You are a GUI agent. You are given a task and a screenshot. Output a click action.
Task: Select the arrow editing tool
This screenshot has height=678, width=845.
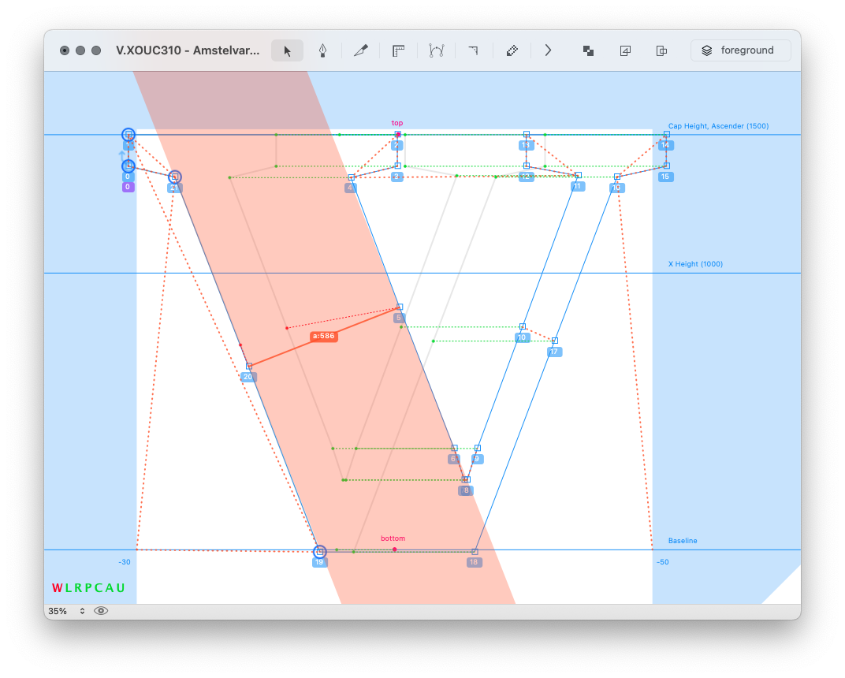coord(287,50)
